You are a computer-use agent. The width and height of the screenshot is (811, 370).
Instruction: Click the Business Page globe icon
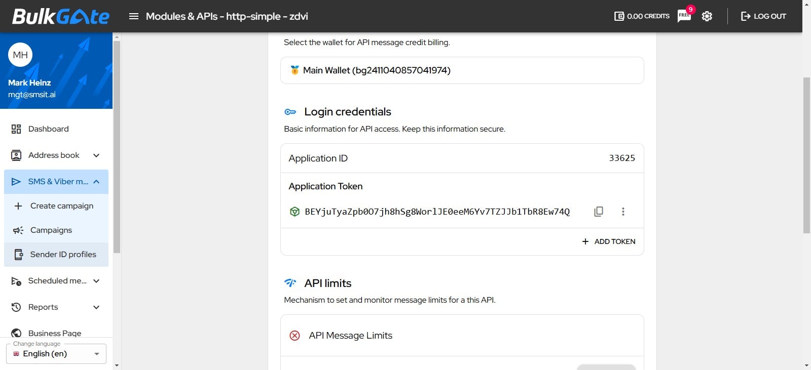(x=16, y=333)
